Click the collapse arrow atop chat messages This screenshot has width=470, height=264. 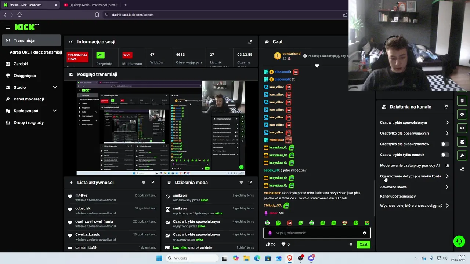click(x=317, y=66)
